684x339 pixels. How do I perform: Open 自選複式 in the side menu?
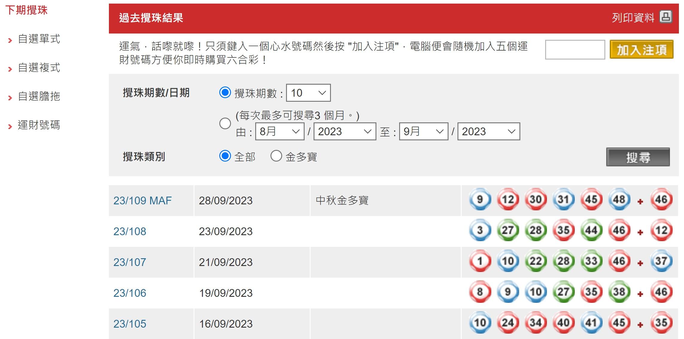(x=39, y=68)
